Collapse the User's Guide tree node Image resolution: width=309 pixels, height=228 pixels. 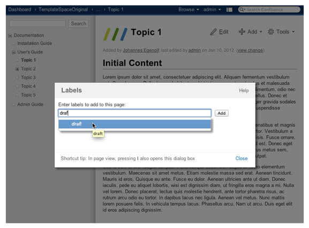13,52
